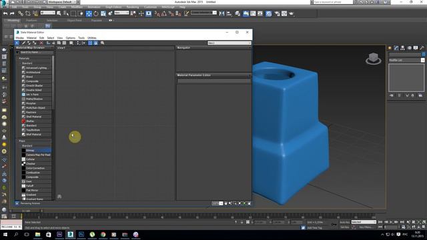Toggle Window/Crossing selection mode

[81, 13]
